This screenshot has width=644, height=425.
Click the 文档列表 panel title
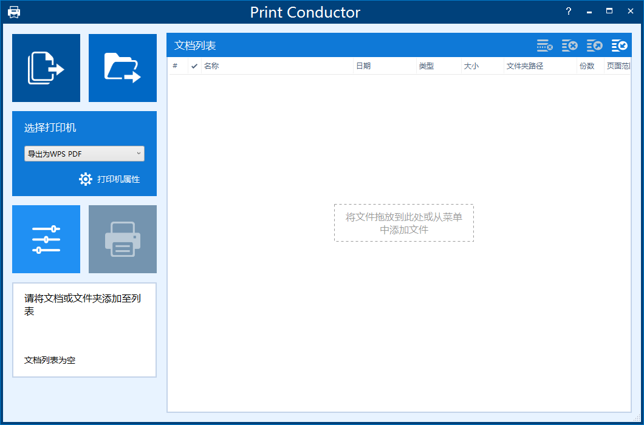click(195, 46)
